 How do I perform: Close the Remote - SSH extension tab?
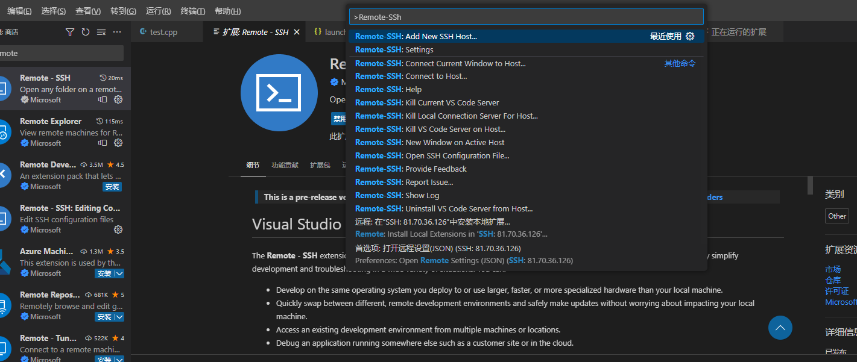[297, 32]
